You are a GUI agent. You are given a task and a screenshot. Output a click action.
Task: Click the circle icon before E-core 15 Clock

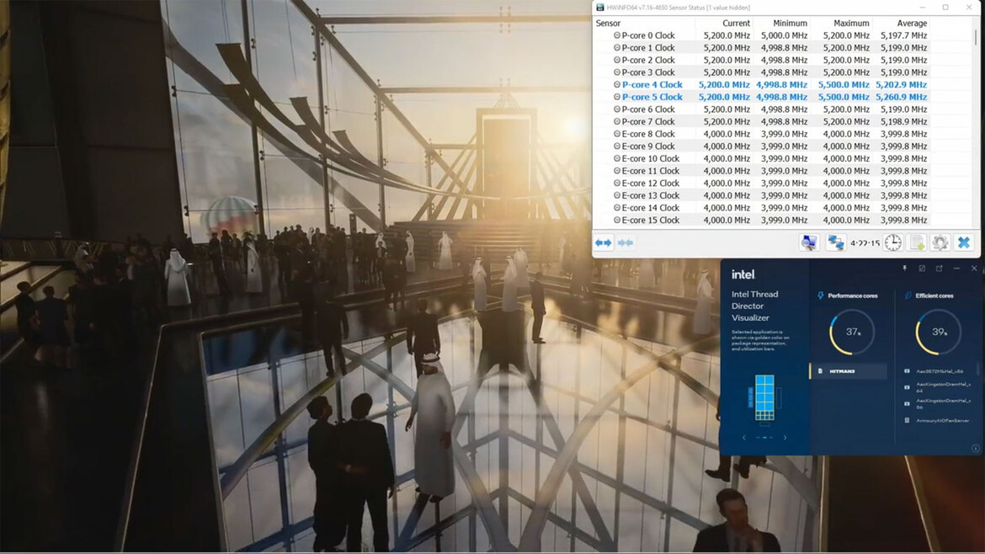pos(617,220)
